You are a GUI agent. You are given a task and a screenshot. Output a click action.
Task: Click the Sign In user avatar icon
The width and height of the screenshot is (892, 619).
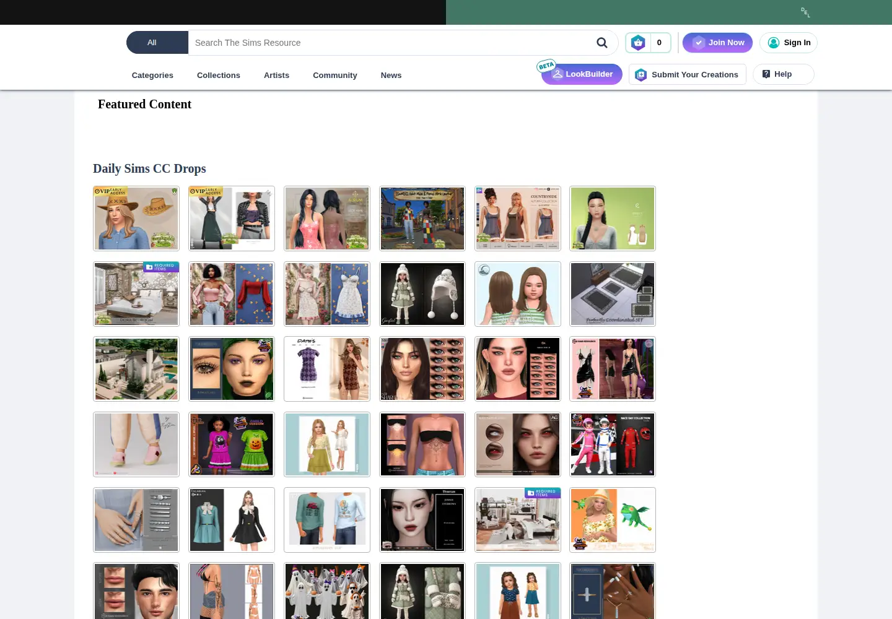tap(774, 43)
